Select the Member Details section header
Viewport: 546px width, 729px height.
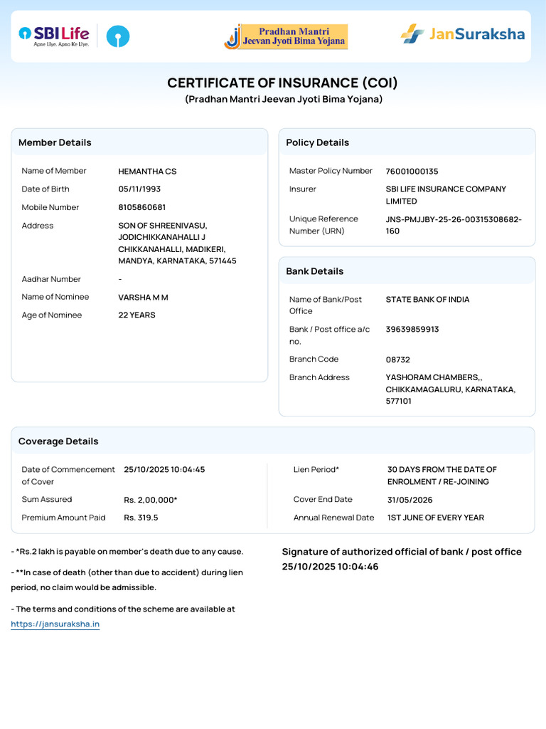tap(55, 142)
